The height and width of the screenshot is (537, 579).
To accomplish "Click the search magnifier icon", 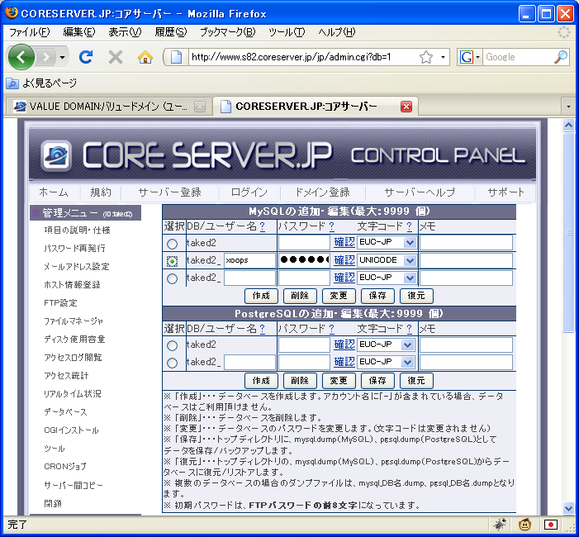I will [x=560, y=57].
